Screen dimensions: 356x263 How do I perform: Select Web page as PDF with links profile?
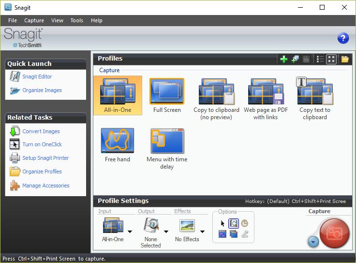pos(266,99)
